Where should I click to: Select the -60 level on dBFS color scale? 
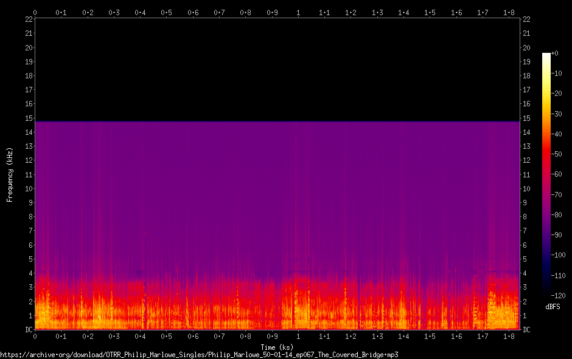555,174
